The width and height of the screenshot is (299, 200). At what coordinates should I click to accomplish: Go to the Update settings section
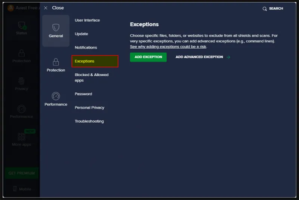coord(81,34)
